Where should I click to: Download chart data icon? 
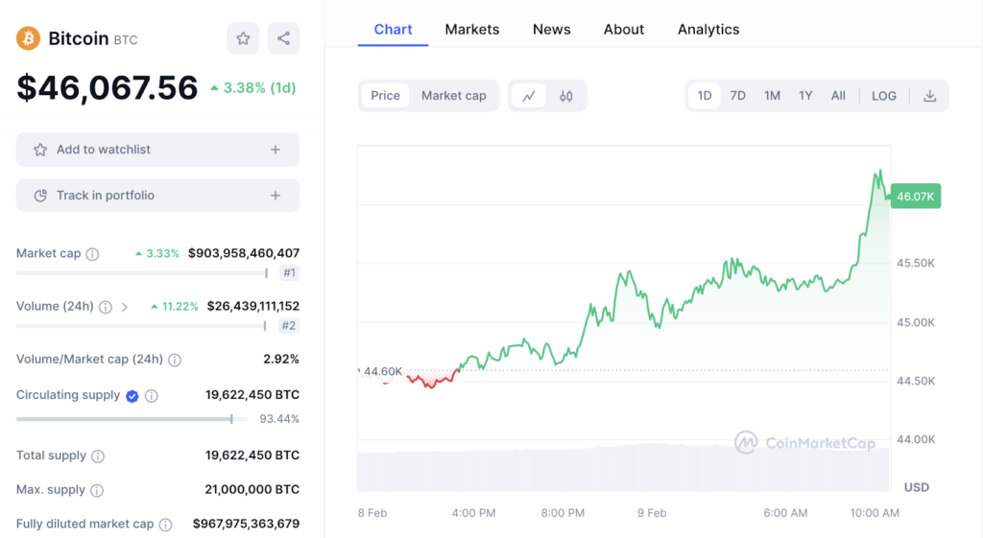pyautogui.click(x=929, y=96)
